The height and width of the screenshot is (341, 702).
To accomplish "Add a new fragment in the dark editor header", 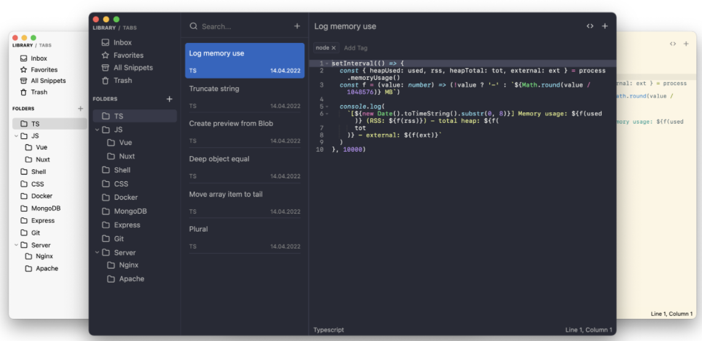I will (x=605, y=26).
